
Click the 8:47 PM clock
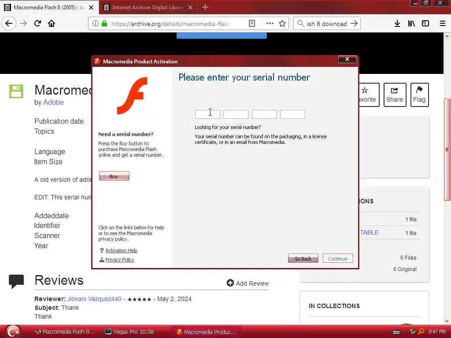[x=437, y=332]
